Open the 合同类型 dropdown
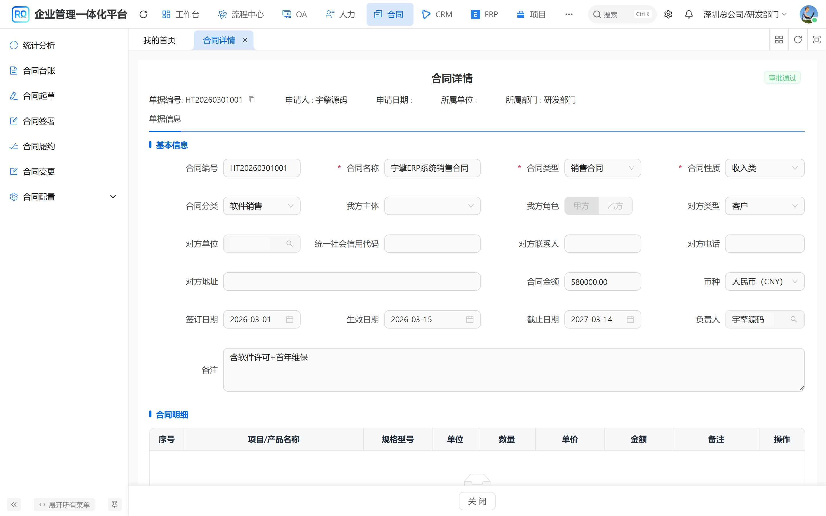This screenshot has width=826, height=516. point(602,168)
